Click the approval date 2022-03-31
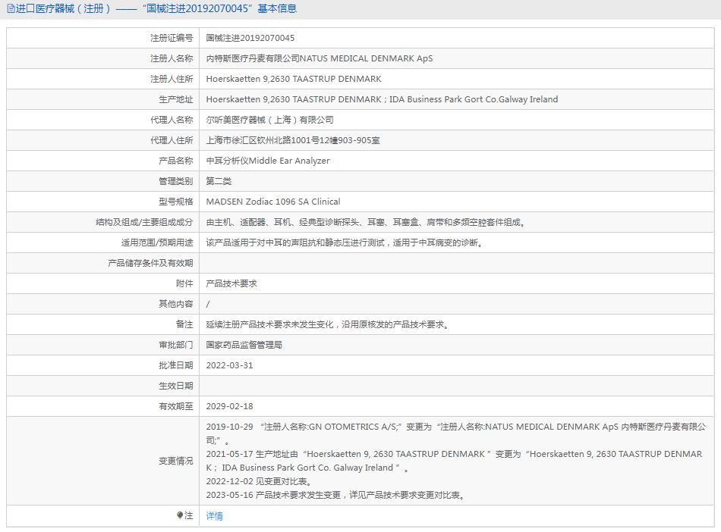 point(229,365)
